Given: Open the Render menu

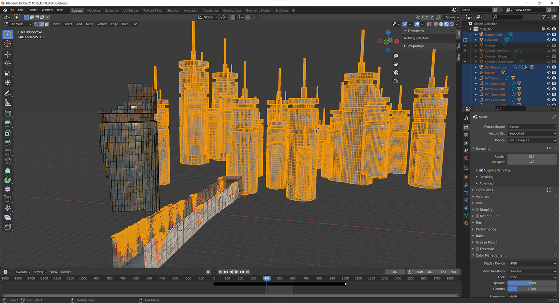Looking at the screenshot, I should coord(32,10).
